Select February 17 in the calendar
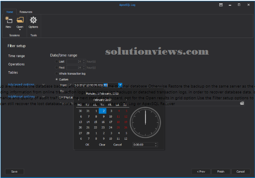255x178 pixels. pyautogui.click(x=111, y=122)
